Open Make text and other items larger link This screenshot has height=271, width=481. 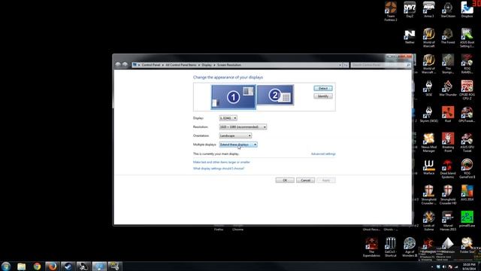(x=222, y=163)
